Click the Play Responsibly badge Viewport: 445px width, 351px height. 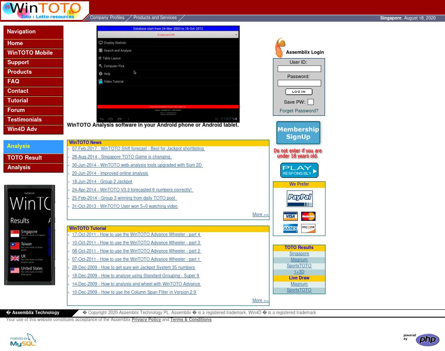point(299,170)
